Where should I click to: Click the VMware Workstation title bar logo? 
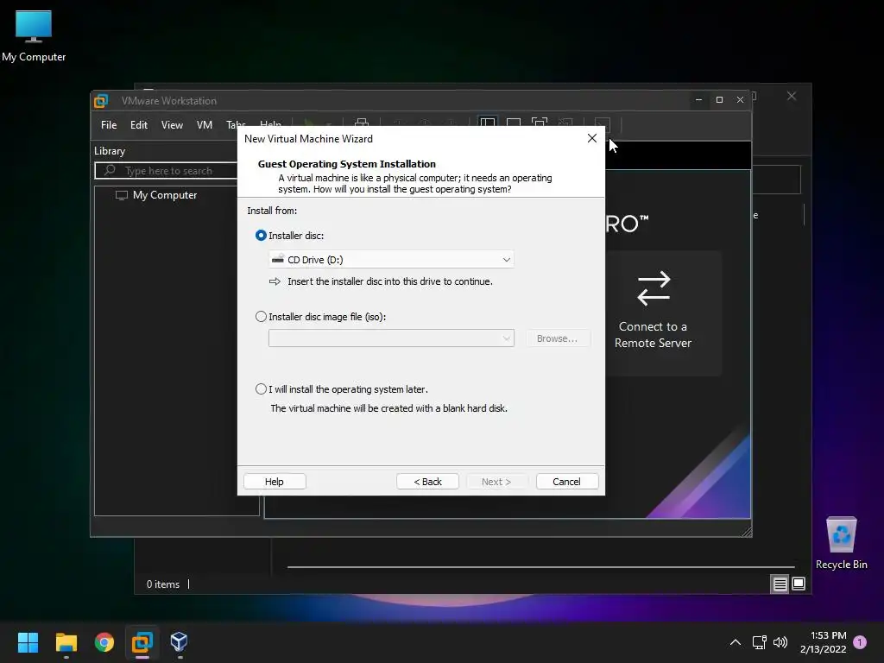pyautogui.click(x=101, y=101)
